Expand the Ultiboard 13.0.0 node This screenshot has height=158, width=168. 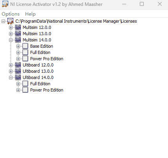(x=11, y=71)
